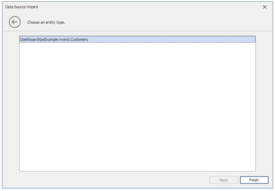The image size is (275, 191).
Task: Select the DashboardXpoExample.nwind.Customers entity
Action: [54, 39]
